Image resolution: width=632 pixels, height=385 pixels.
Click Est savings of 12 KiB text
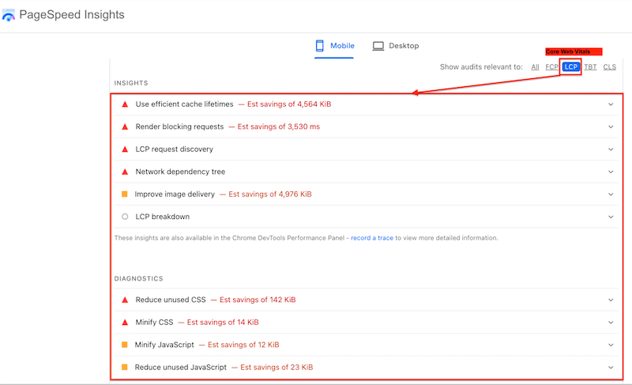coord(243,345)
